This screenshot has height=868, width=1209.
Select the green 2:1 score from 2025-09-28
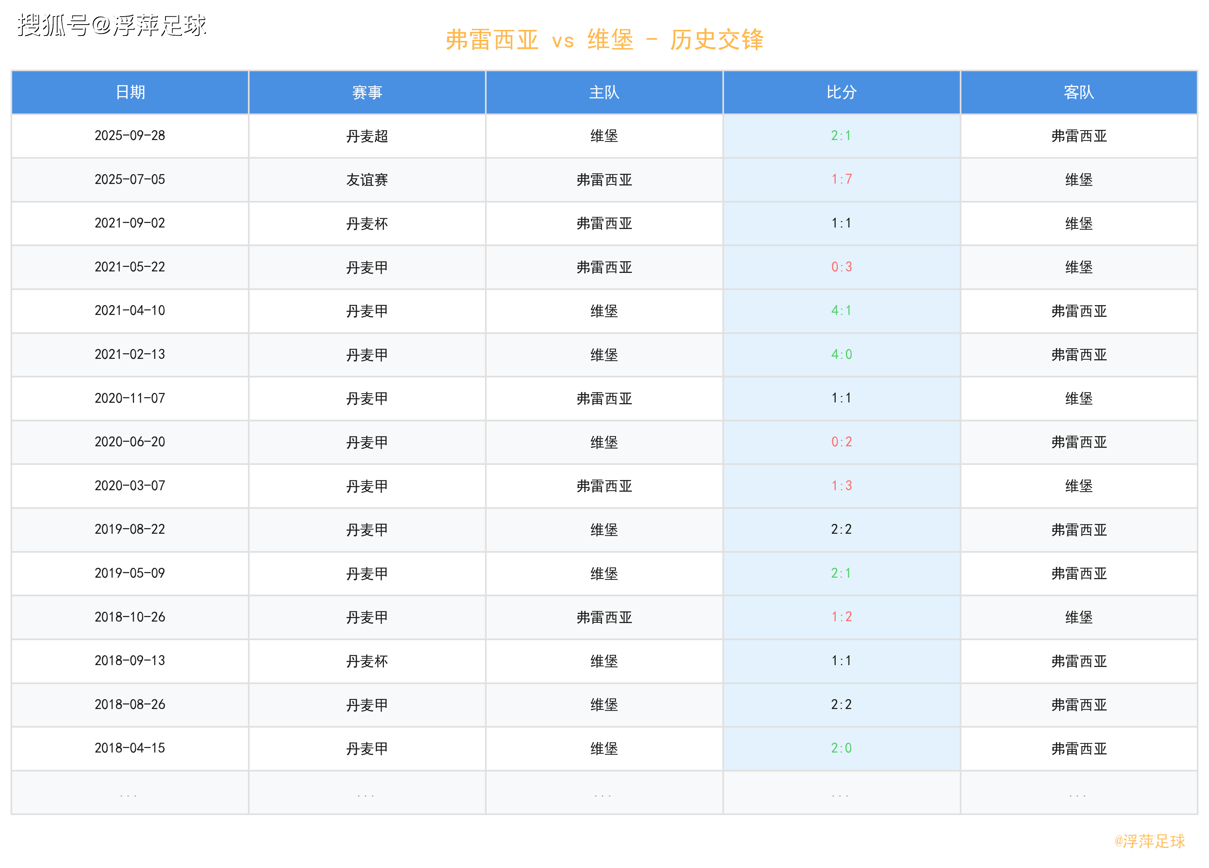[x=841, y=136]
